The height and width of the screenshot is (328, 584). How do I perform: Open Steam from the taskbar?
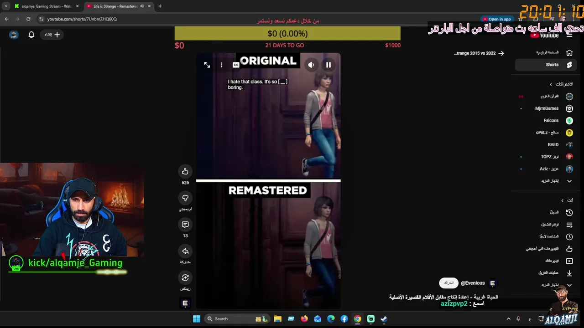pyautogui.click(x=384, y=319)
